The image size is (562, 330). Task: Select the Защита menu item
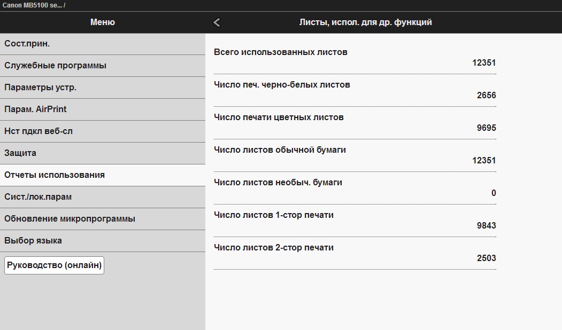(x=102, y=153)
